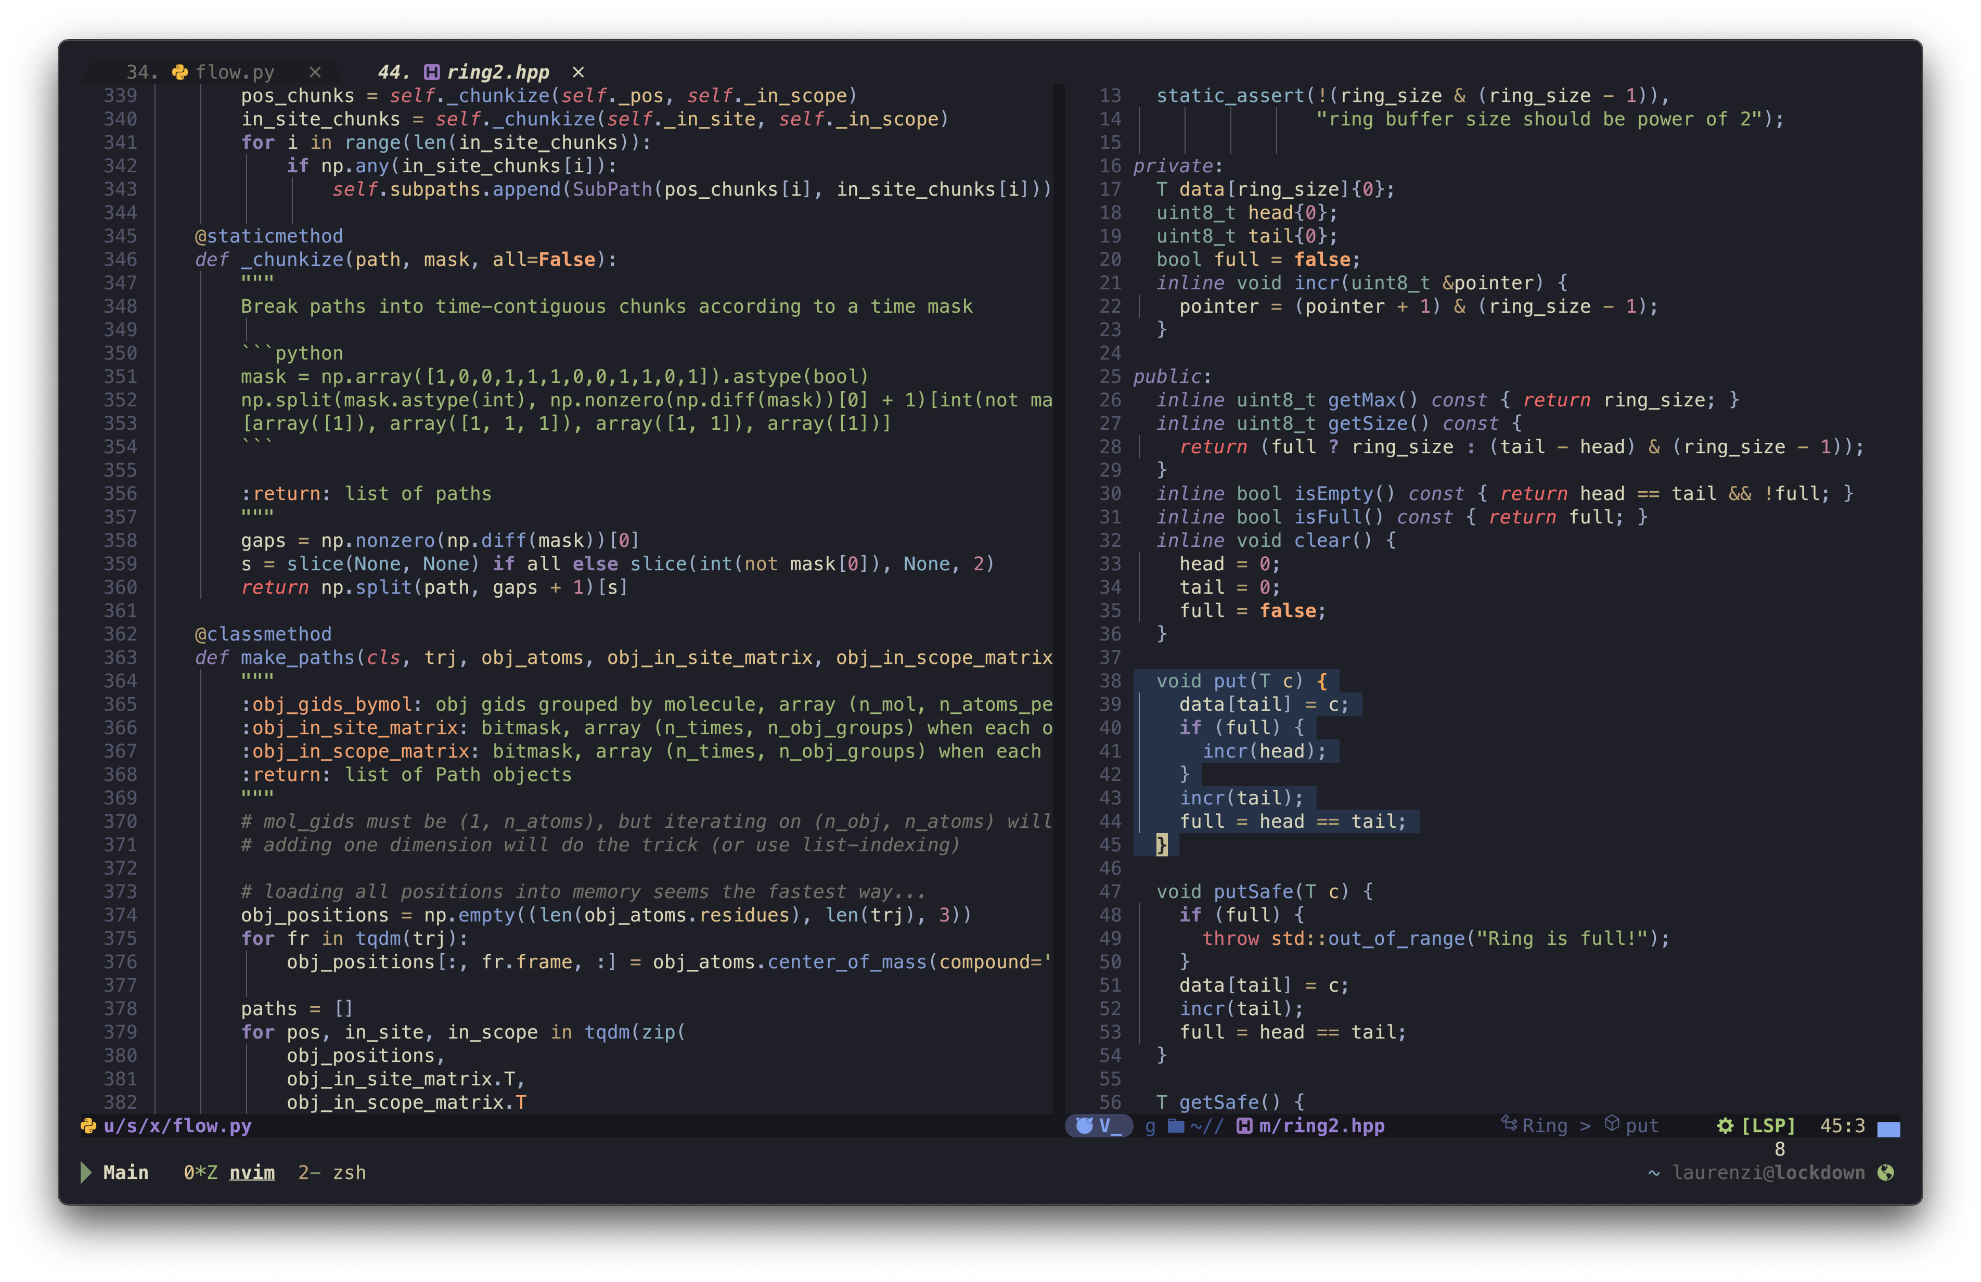This screenshot has width=1981, height=1282.
Task: Click the globe icon next to laurenzi@lockdown
Action: coord(1886,1172)
